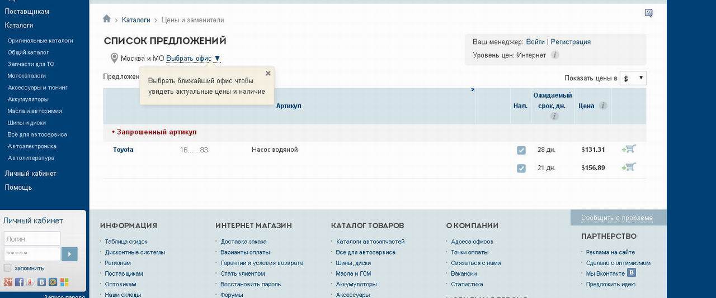Screen dimensions: 716x298
Task: Click the Регистрация link
Action: click(571, 42)
